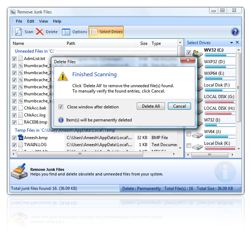Open the View menu

(43, 21)
